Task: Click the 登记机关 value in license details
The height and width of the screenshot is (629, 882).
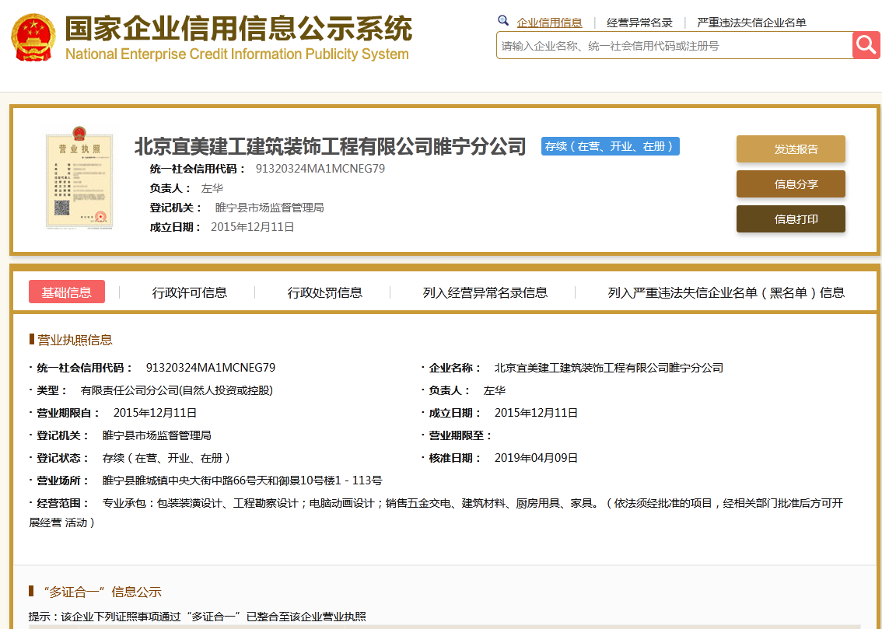Action: click(x=157, y=435)
